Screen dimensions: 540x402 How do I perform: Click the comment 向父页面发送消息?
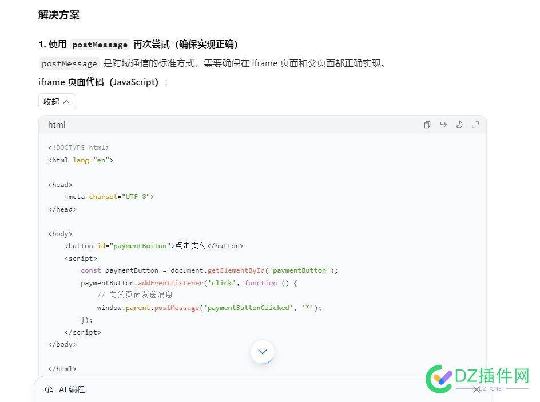pos(134,295)
